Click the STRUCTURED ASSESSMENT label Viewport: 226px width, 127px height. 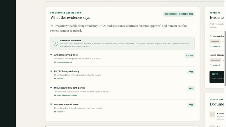(x=66, y=13)
